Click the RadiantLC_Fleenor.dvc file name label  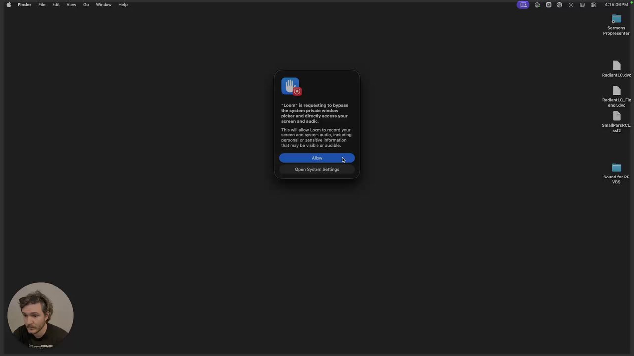coord(617,103)
